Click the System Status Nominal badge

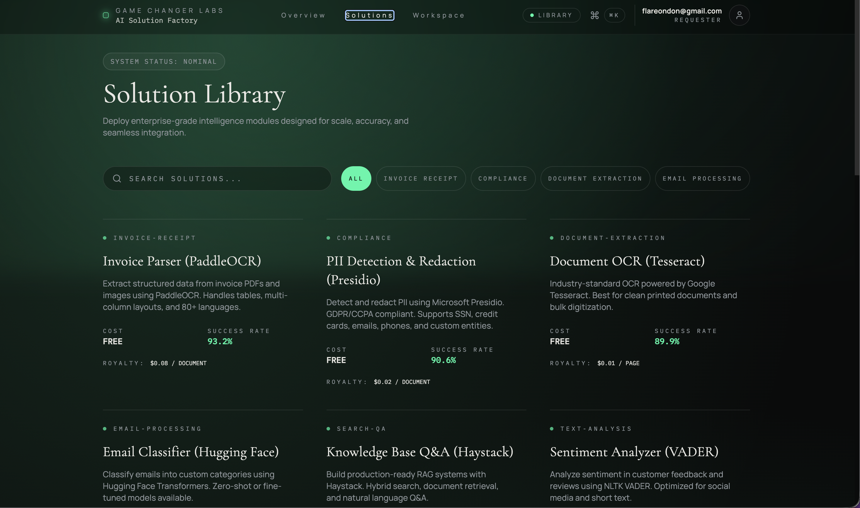click(164, 62)
